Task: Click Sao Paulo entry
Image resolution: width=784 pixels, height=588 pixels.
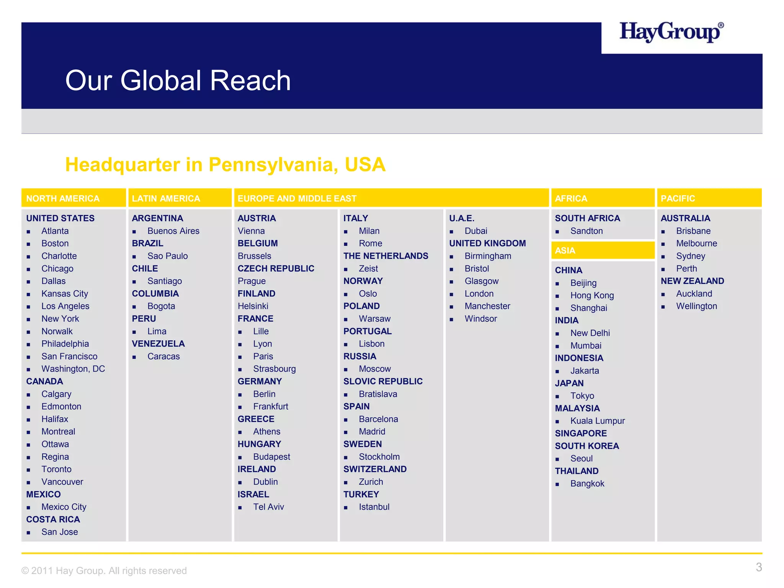Action: [x=168, y=256]
